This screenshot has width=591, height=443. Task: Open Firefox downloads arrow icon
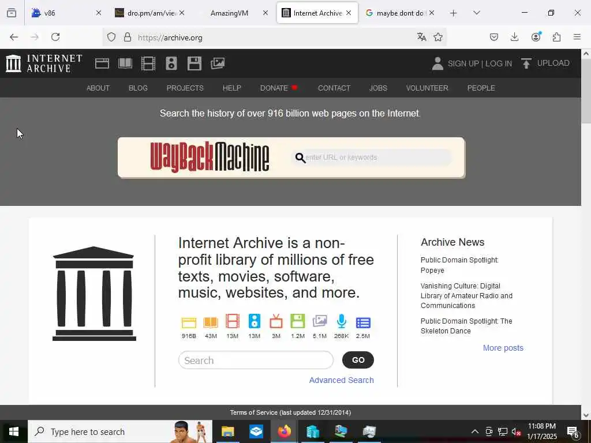[514, 37]
